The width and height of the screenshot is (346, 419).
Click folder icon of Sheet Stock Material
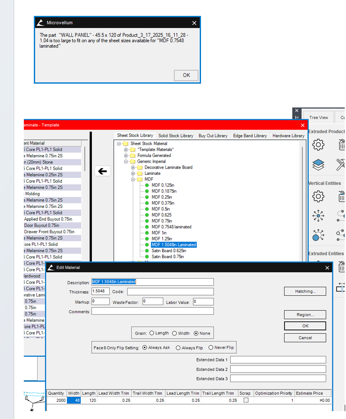(x=125, y=143)
